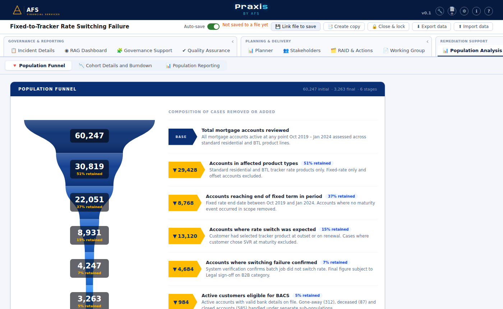Click "Accounts where switching failure confirmed" heading
This screenshot has height=309, width=503.
click(x=262, y=263)
